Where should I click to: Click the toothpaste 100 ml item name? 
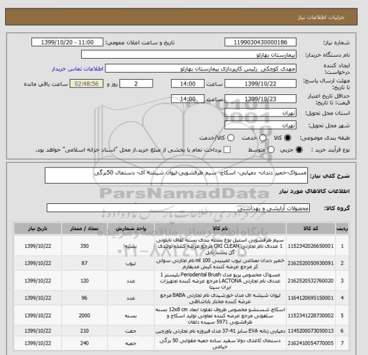pyautogui.click(x=220, y=263)
